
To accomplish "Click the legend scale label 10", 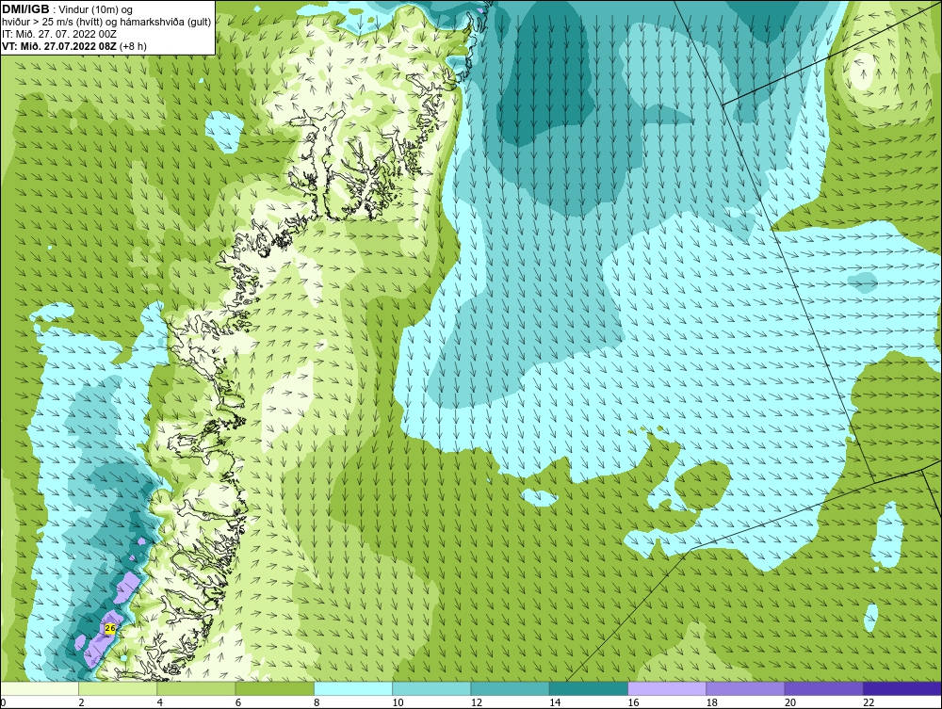I will pyautogui.click(x=398, y=703).
